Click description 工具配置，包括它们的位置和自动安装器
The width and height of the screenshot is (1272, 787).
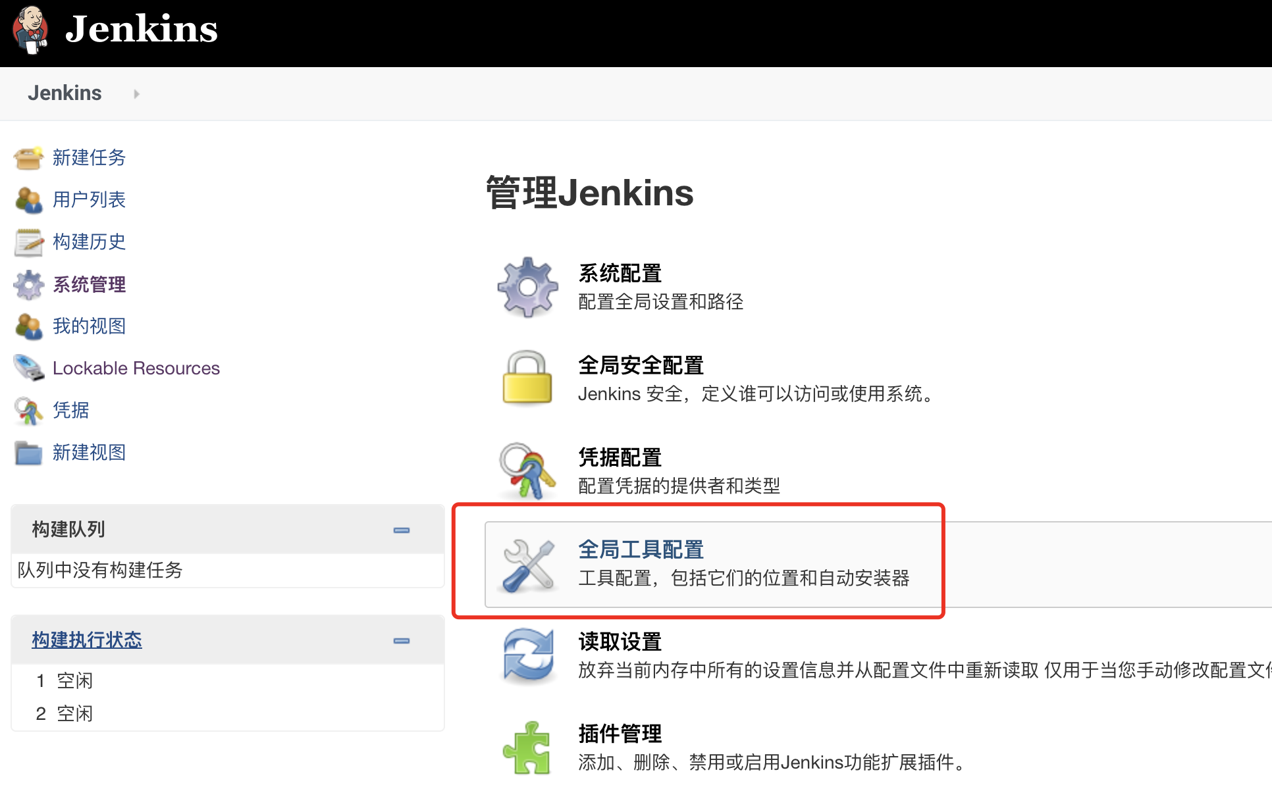743,578
